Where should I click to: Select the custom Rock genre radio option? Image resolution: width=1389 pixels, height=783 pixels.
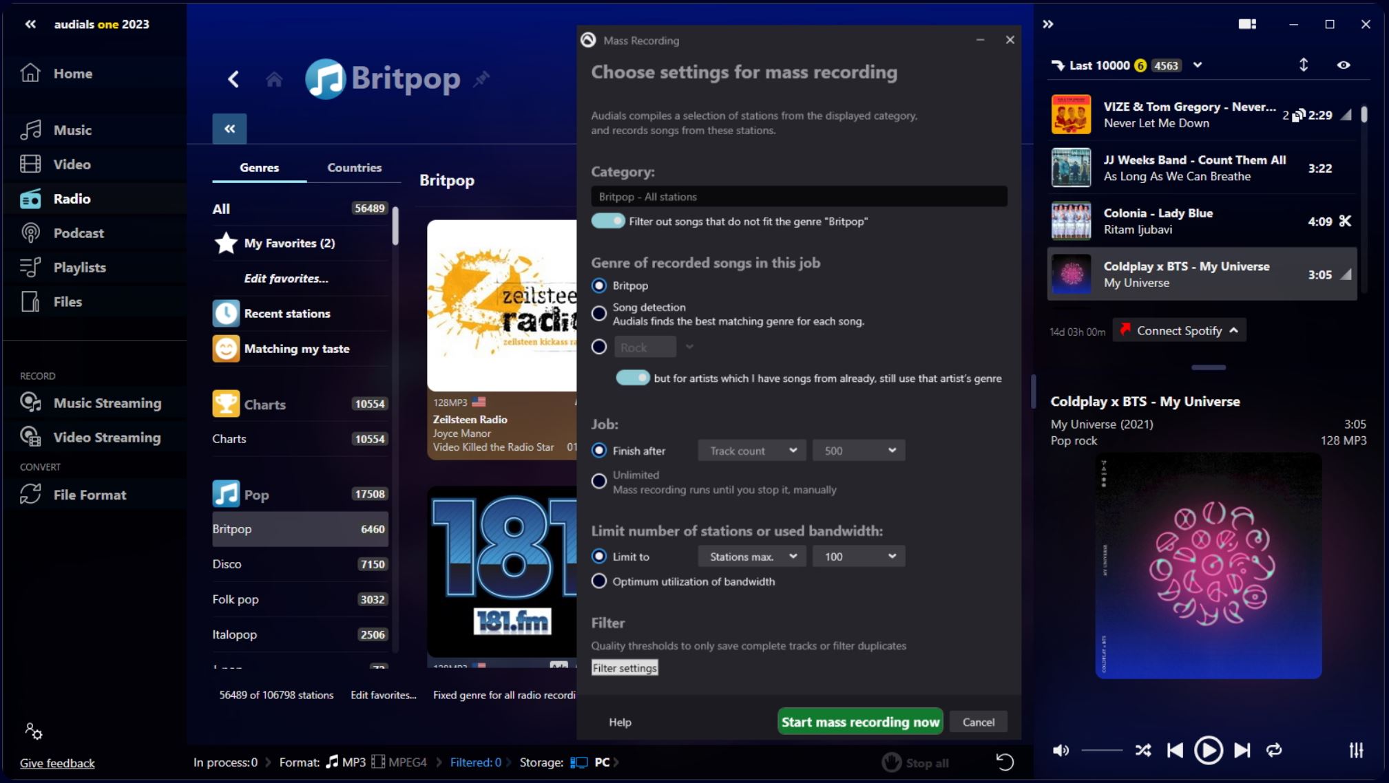click(x=599, y=347)
